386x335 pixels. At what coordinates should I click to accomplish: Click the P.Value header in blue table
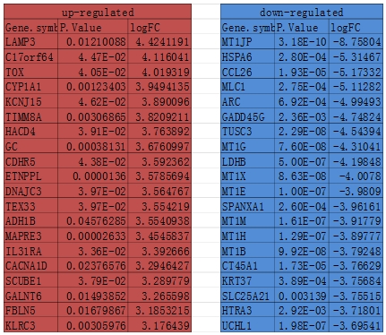(302, 27)
